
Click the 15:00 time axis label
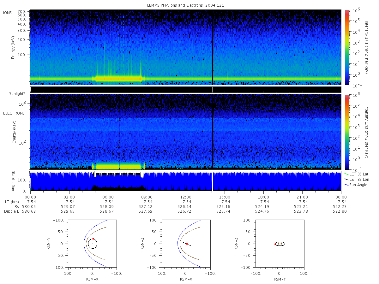pos(225,197)
